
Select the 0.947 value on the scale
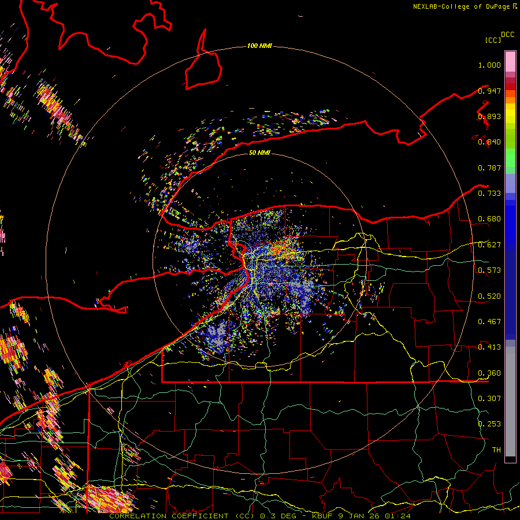(x=489, y=91)
